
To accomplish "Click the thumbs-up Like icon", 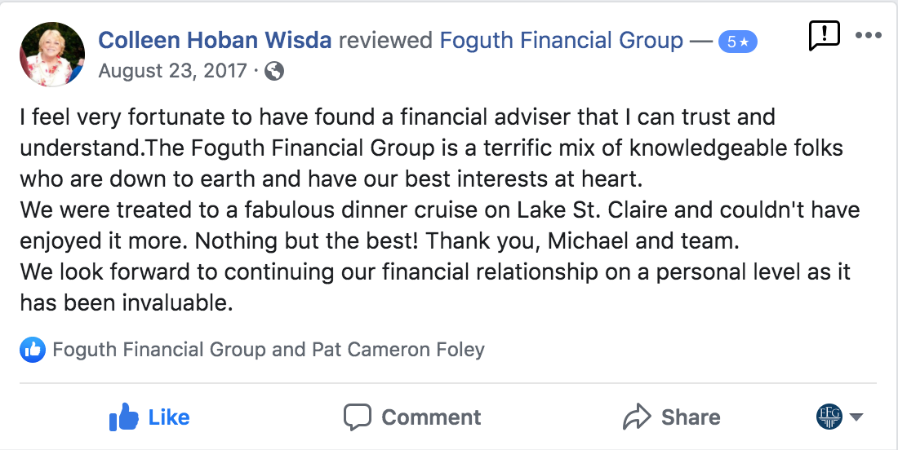I will (124, 417).
